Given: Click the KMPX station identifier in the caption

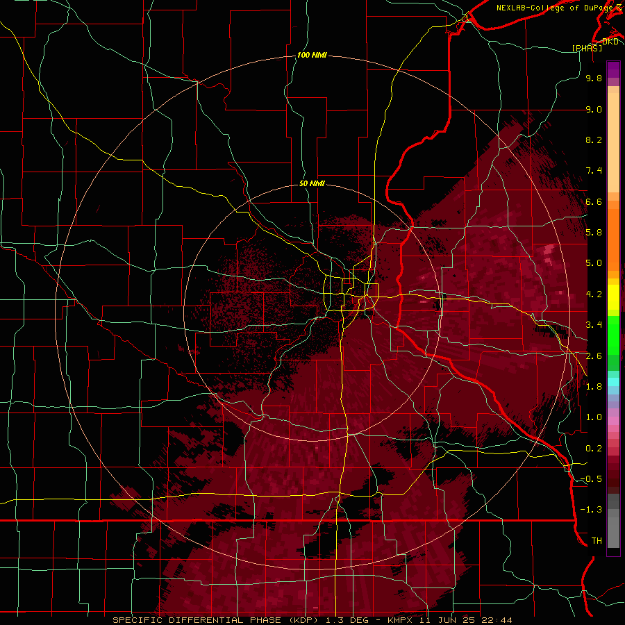Looking at the screenshot, I should tap(401, 620).
